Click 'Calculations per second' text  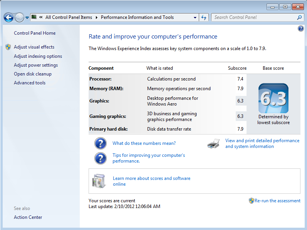pos(171,79)
